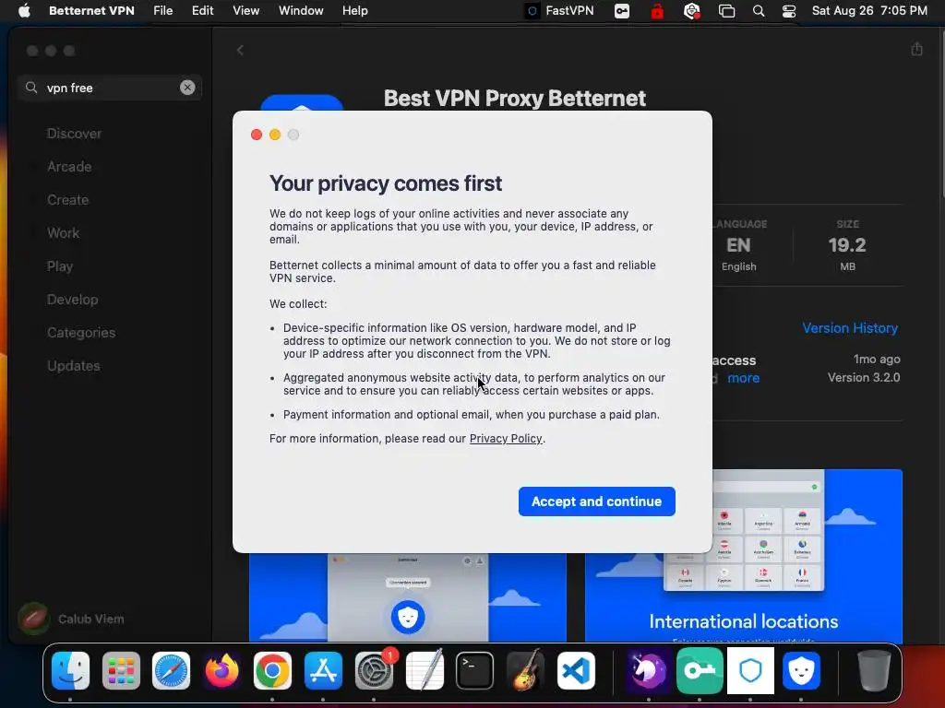Open Trash from the Dock

pos(873,670)
